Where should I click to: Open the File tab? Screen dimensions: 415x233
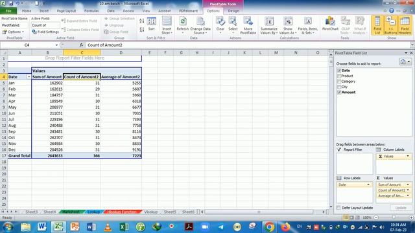[8, 11]
